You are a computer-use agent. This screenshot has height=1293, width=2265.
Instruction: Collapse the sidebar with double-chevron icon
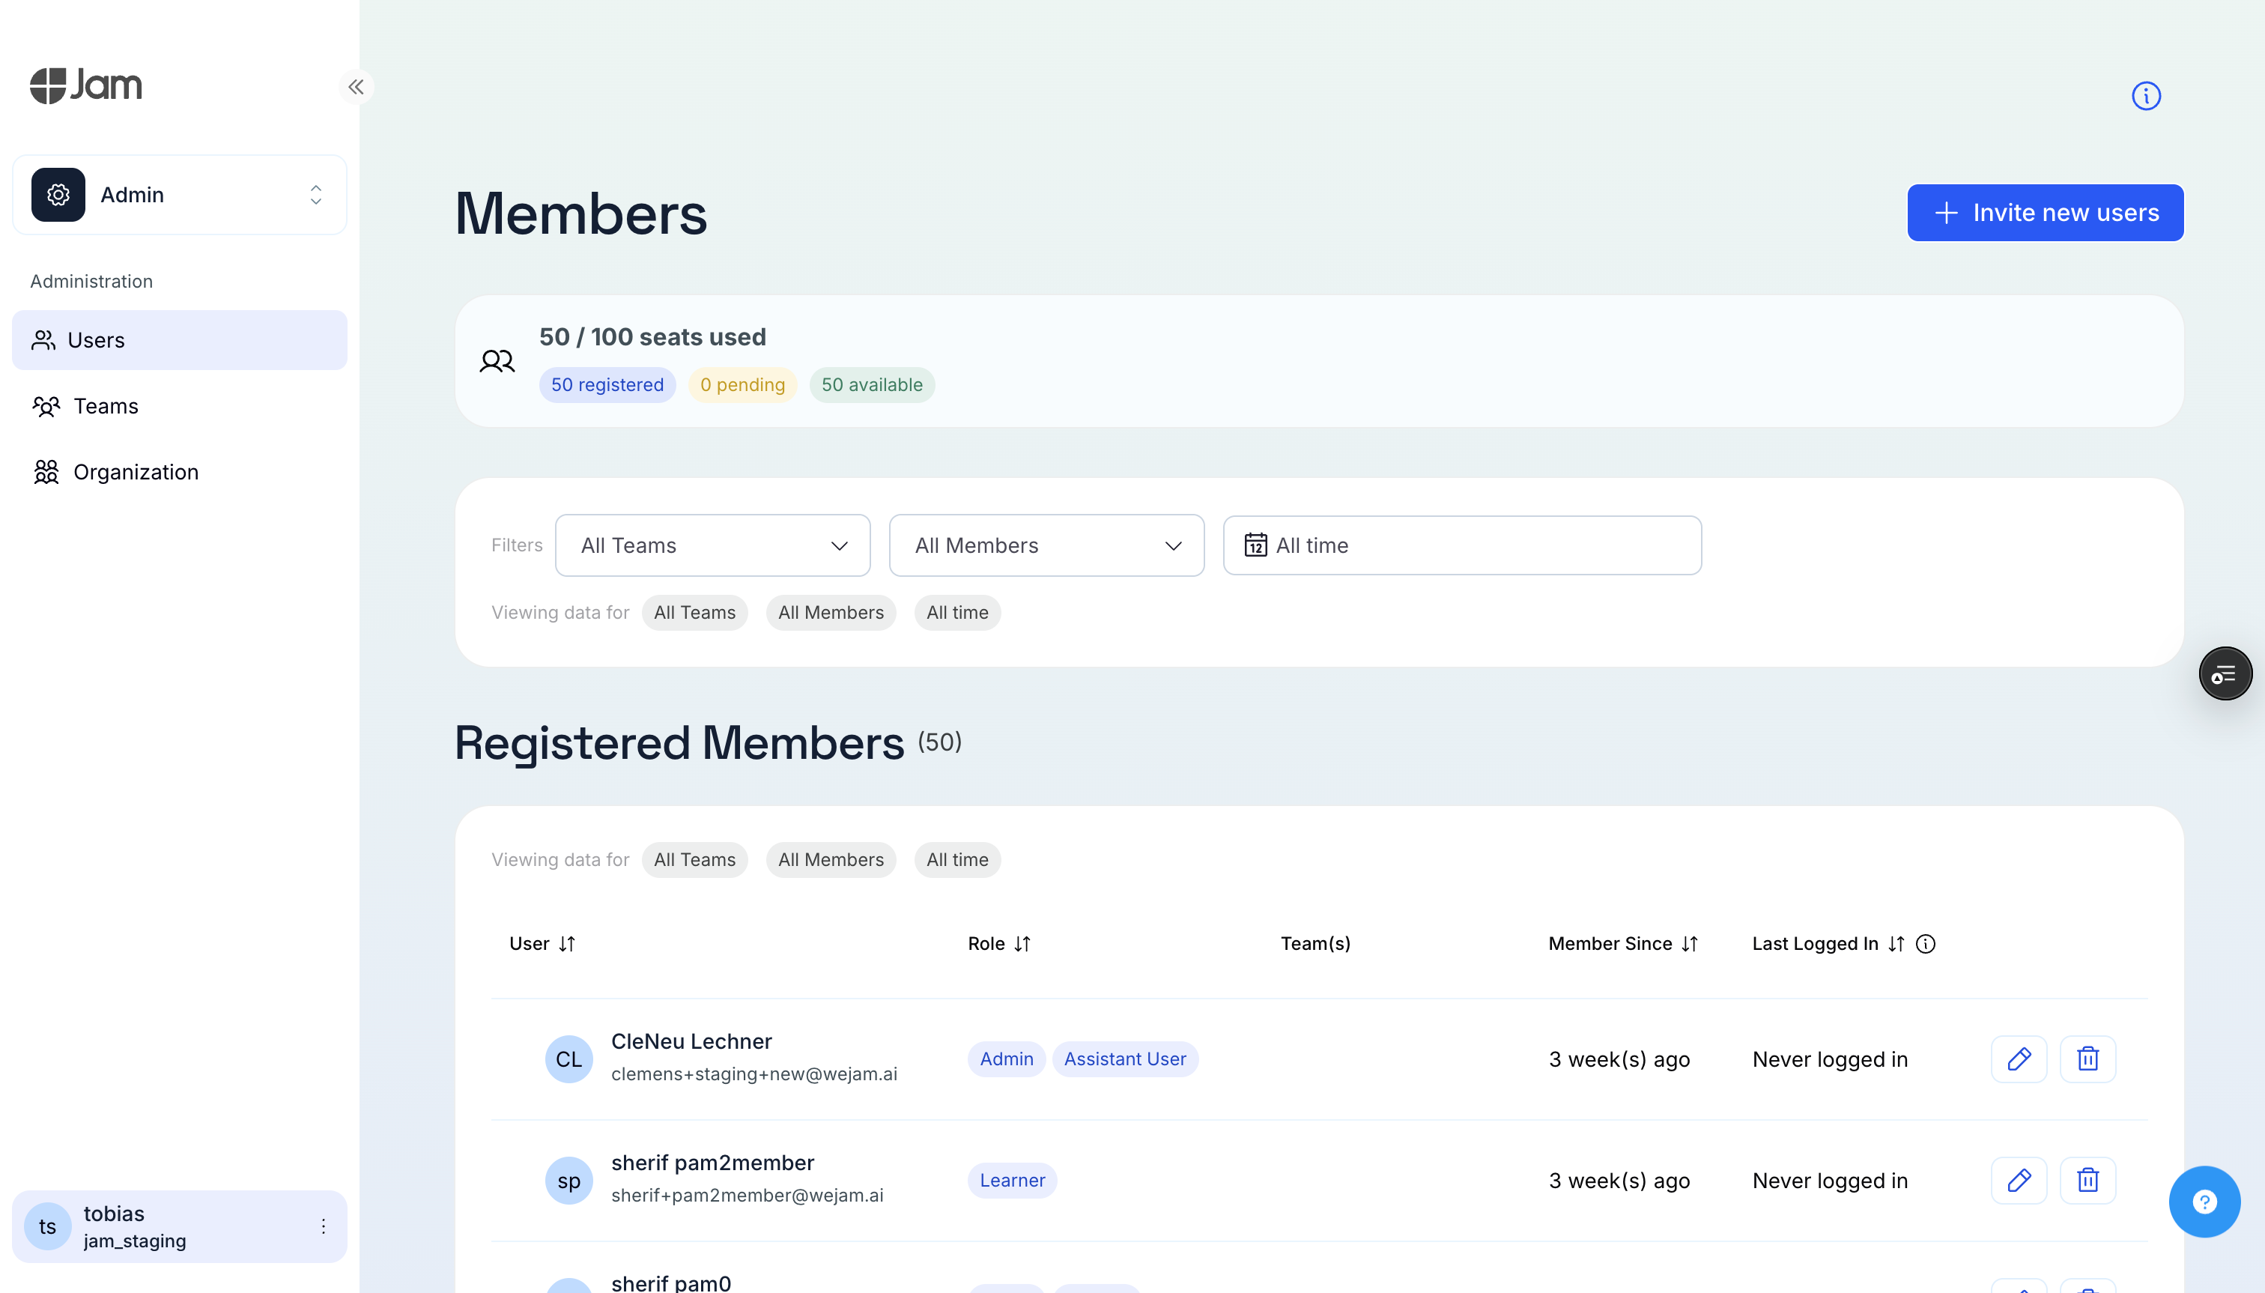(x=356, y=87)
